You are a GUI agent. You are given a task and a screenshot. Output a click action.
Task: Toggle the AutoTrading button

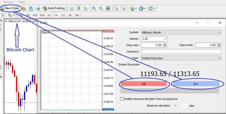coord(54,8)
